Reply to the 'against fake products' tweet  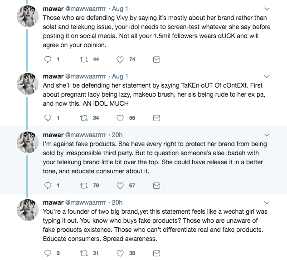pos(49,185)
